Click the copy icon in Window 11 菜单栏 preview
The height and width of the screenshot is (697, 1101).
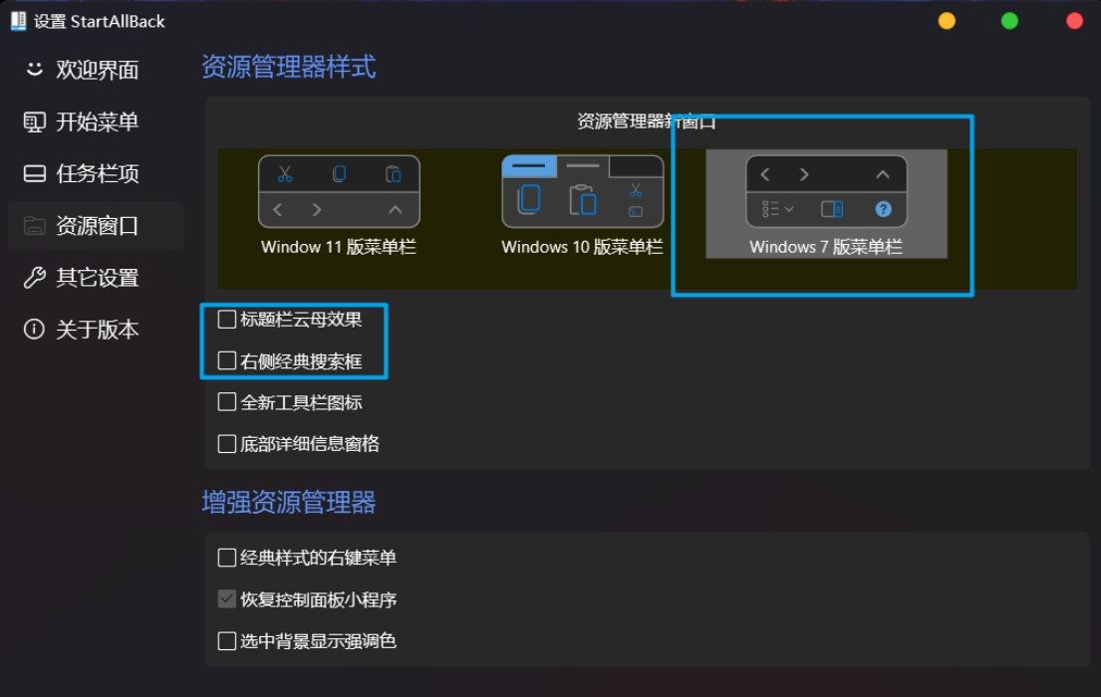tap(340, 173)
